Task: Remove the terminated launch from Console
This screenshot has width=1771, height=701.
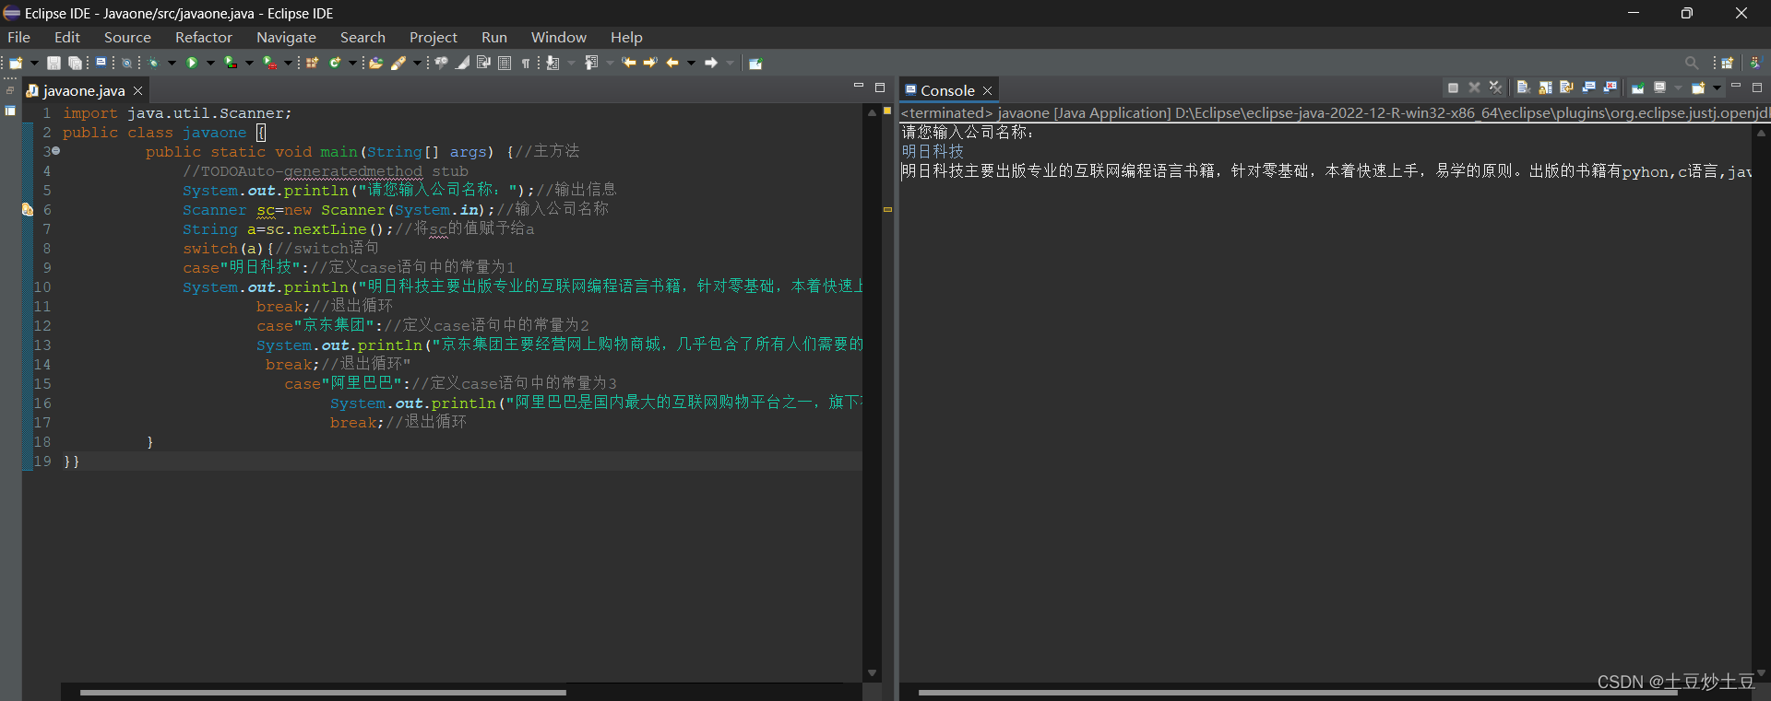Action: pyautogui.click(x=1474, y=88)
